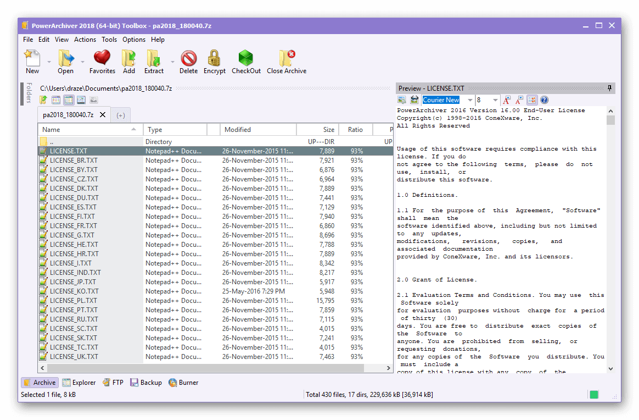639x420 pixels.
Task: Click the Open archive icon
Action: click(66, 58)
